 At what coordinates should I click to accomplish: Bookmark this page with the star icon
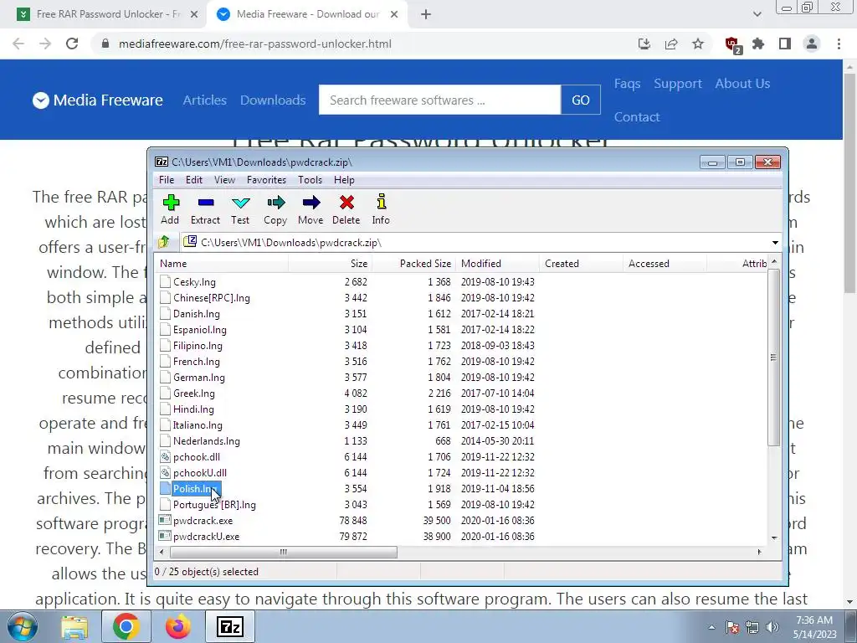pos(698,44)
